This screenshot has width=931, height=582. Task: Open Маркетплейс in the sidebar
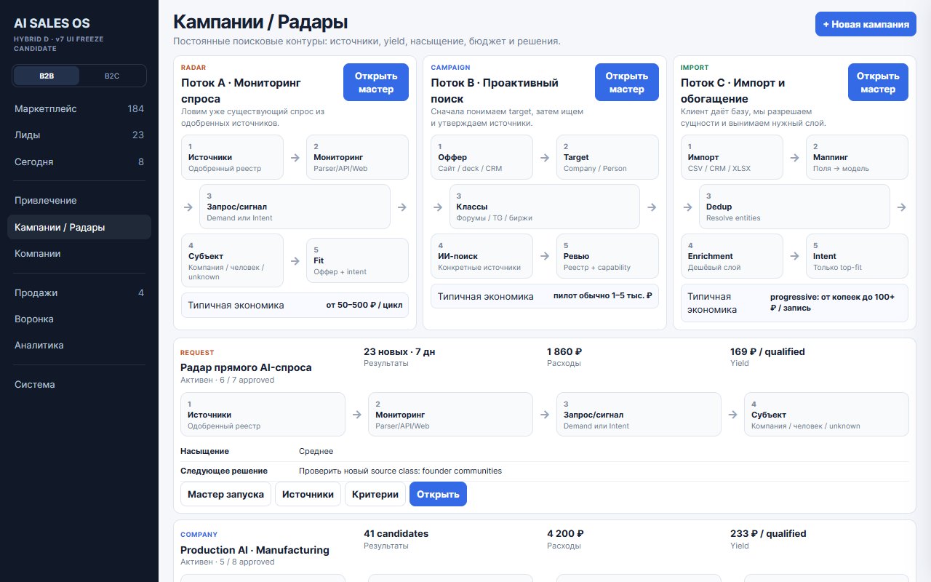pos(79,108)
